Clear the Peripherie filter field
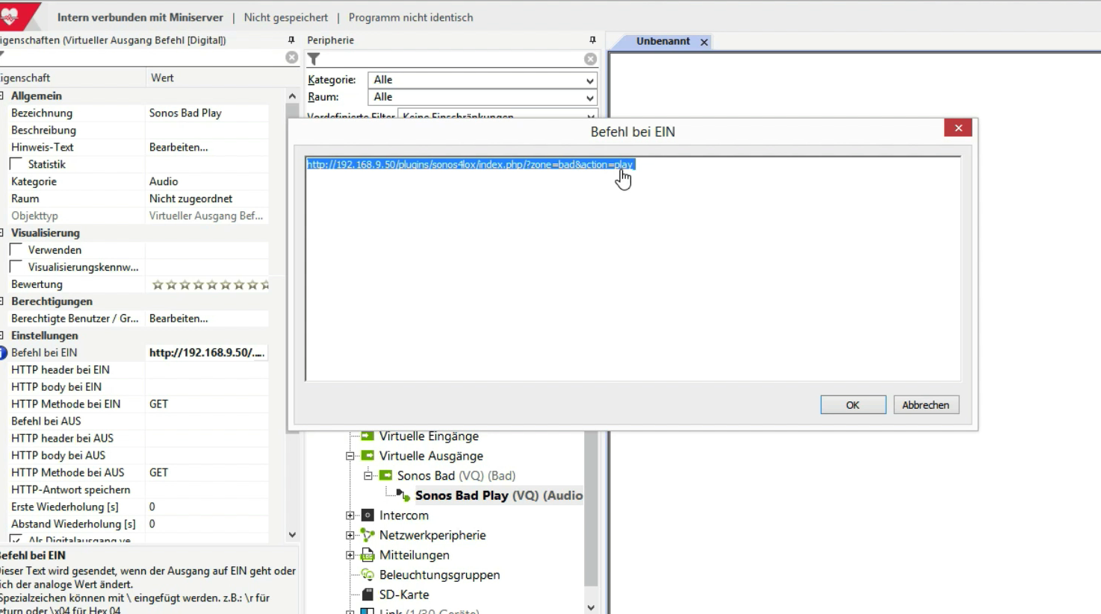 (x=591, y=59)
